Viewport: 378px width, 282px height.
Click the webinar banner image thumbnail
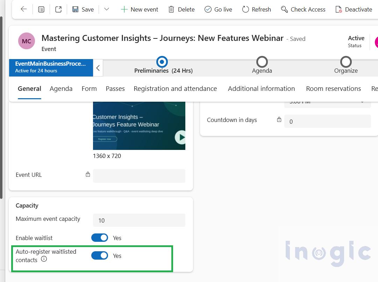coord(139,126)
